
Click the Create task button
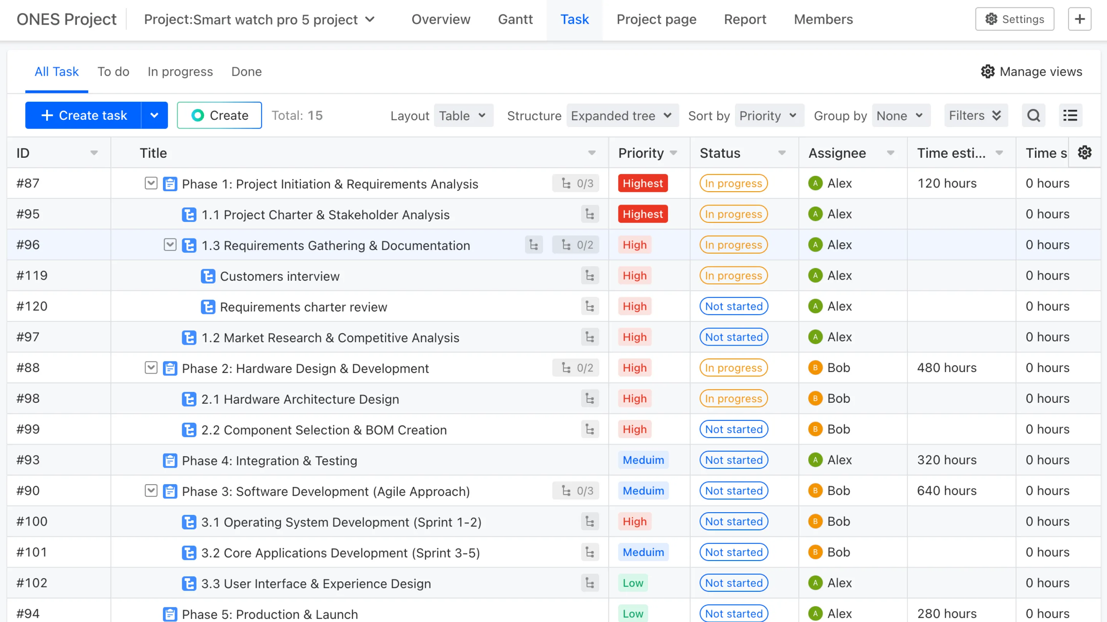83,116
